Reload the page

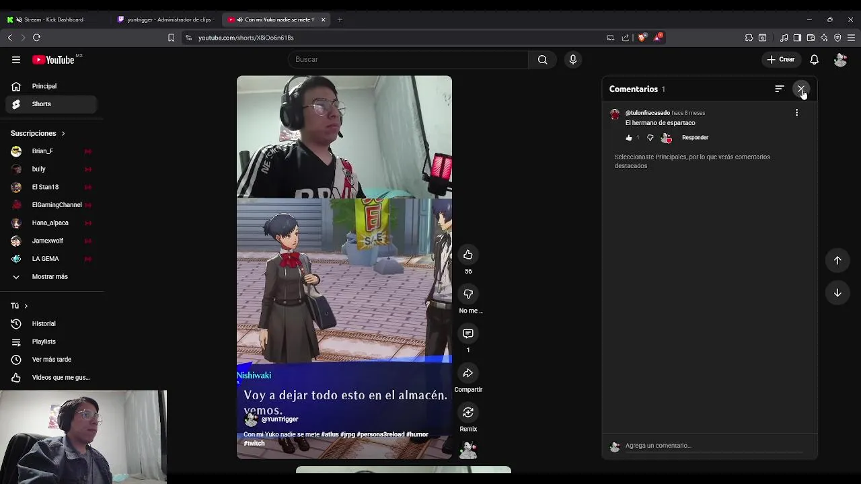pyautogui.click(x=36, y=38)
